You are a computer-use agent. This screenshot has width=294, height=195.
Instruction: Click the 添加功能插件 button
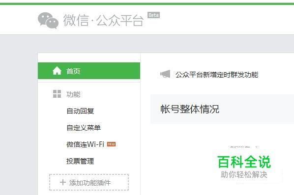89,182
